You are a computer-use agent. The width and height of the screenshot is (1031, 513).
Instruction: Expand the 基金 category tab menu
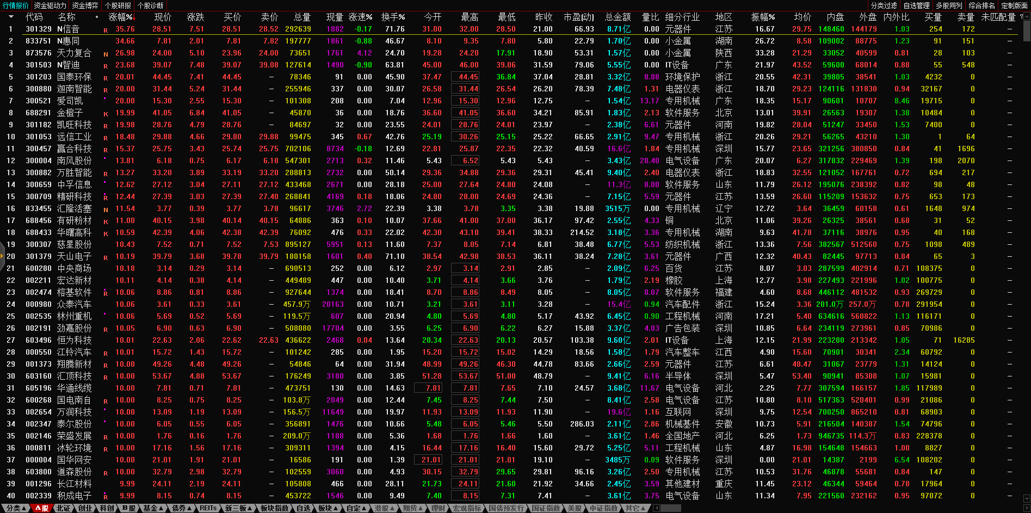tap(153, 508)
